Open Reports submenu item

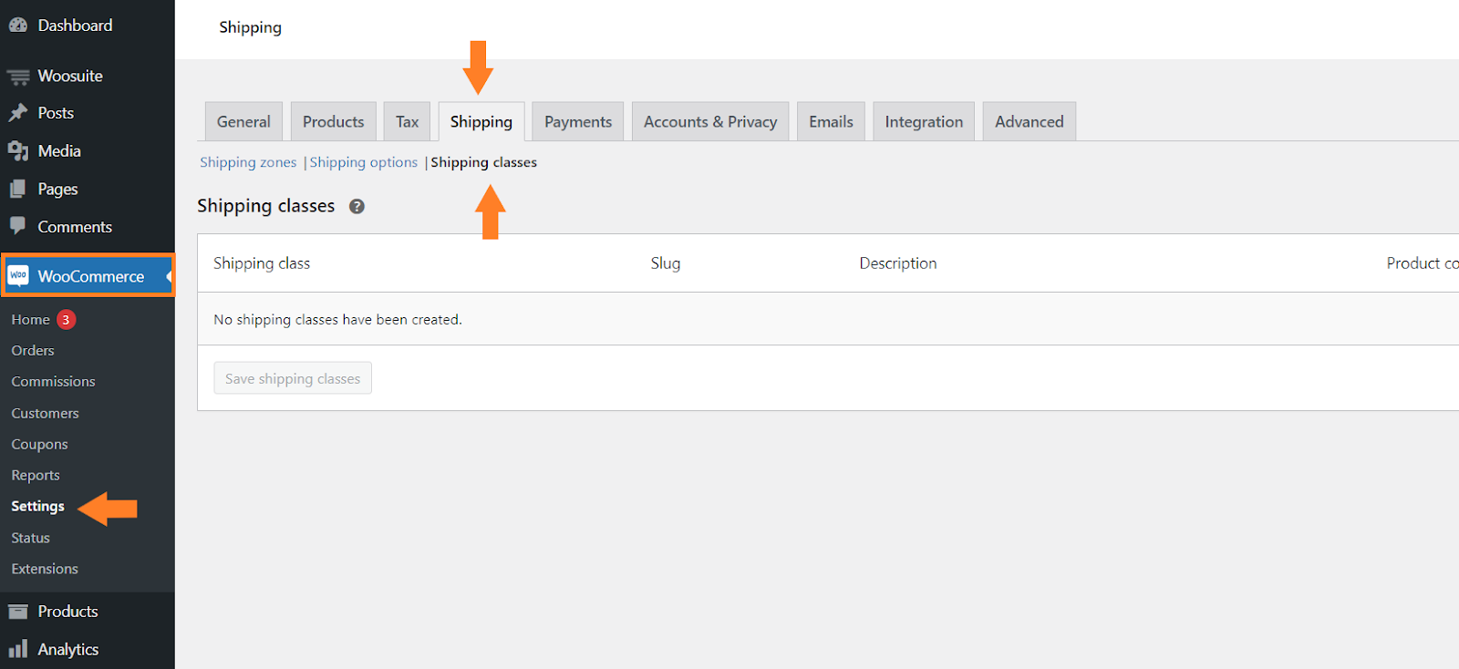point(36,475)
